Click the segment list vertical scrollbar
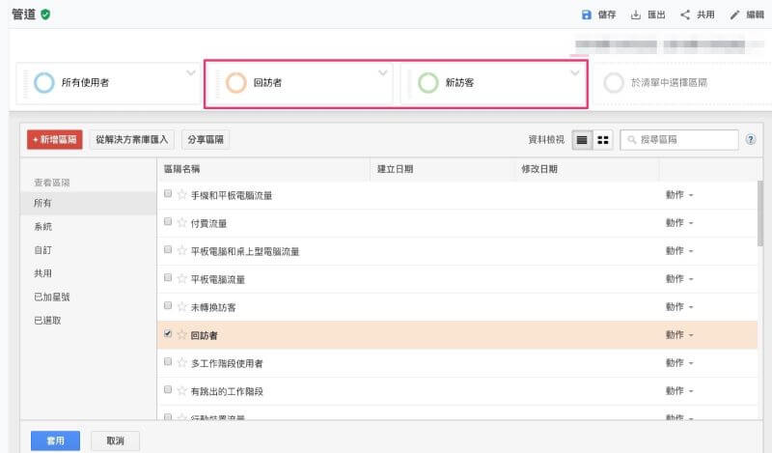Screen dimensions: 772x453 click(x=760, y=212)
